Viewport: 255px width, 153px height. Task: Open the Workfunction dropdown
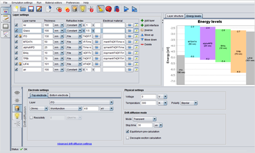65,108
